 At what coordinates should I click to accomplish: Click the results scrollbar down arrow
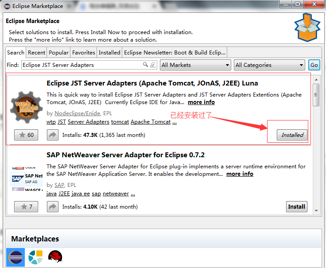[x=316, y=210]
